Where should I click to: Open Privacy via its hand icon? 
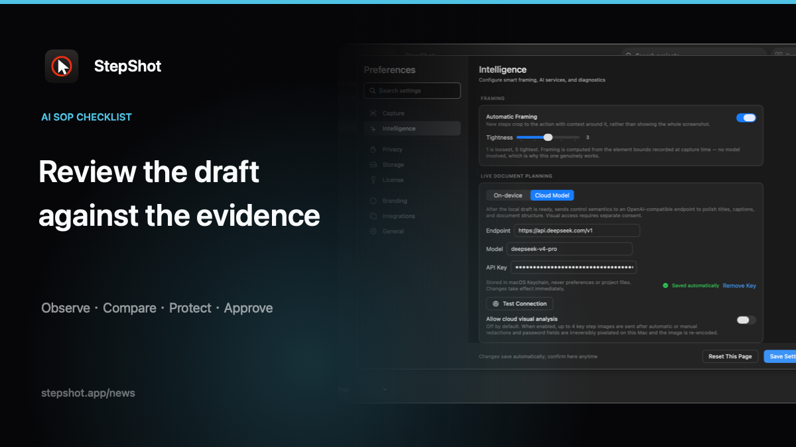point(373,150)
